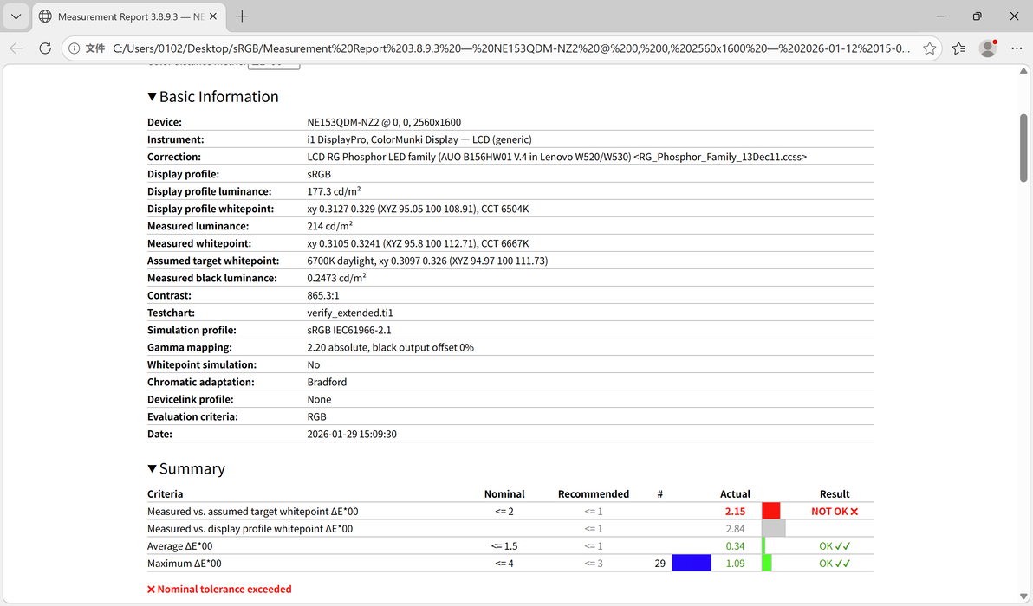This screenshot has height=606, width=1033.
Task: Collapse the Summary section
Action: (153, 468)
